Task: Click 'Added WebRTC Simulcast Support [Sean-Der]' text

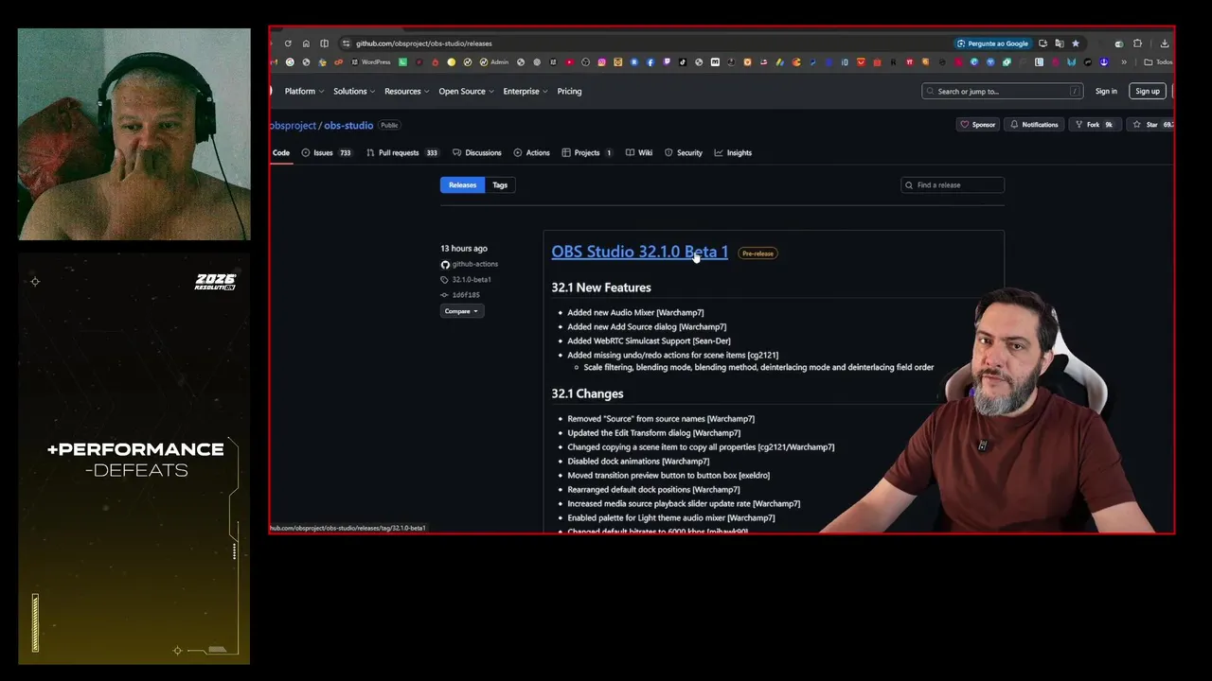Action: [x=649, y=341]
